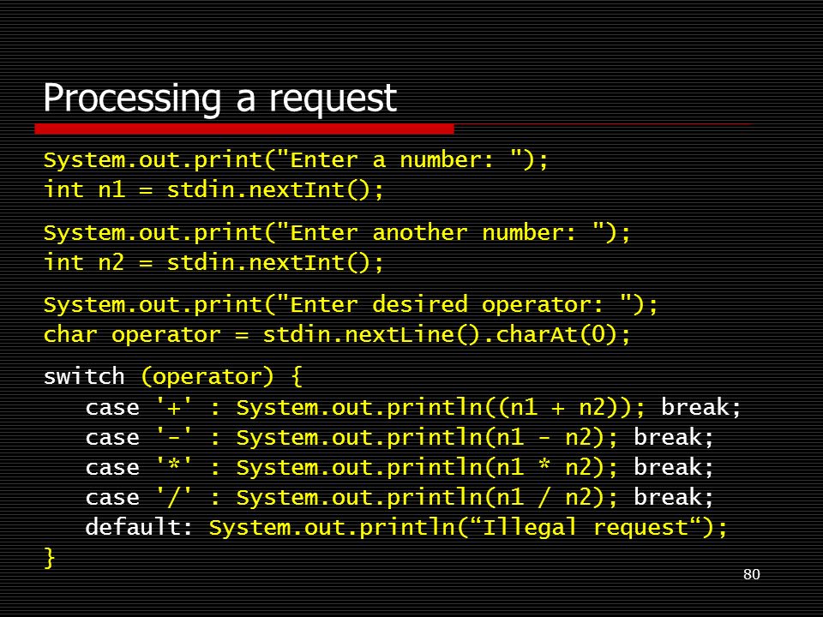This screenshot has width=823, height=617.
Task: Click the slide title 'Processing a request'
Action: [x=219, y=99]
